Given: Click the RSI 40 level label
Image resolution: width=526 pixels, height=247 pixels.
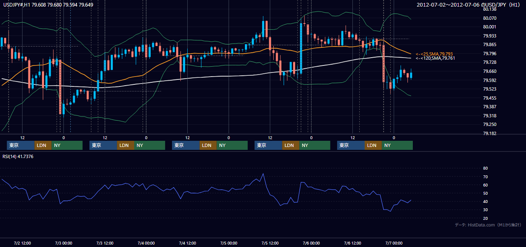Looking at the screenshot, I should pos(485,202).
